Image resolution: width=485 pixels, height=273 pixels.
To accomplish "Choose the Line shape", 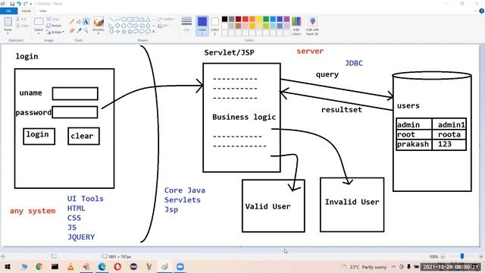I will pos(111,20).
